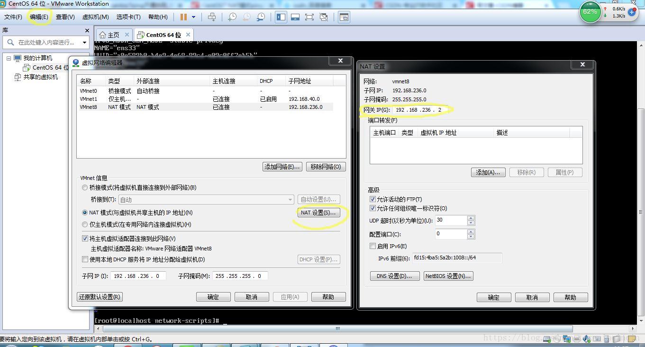Open the power options dropdown arrow

pyautogui.click(x=193, y=17)
